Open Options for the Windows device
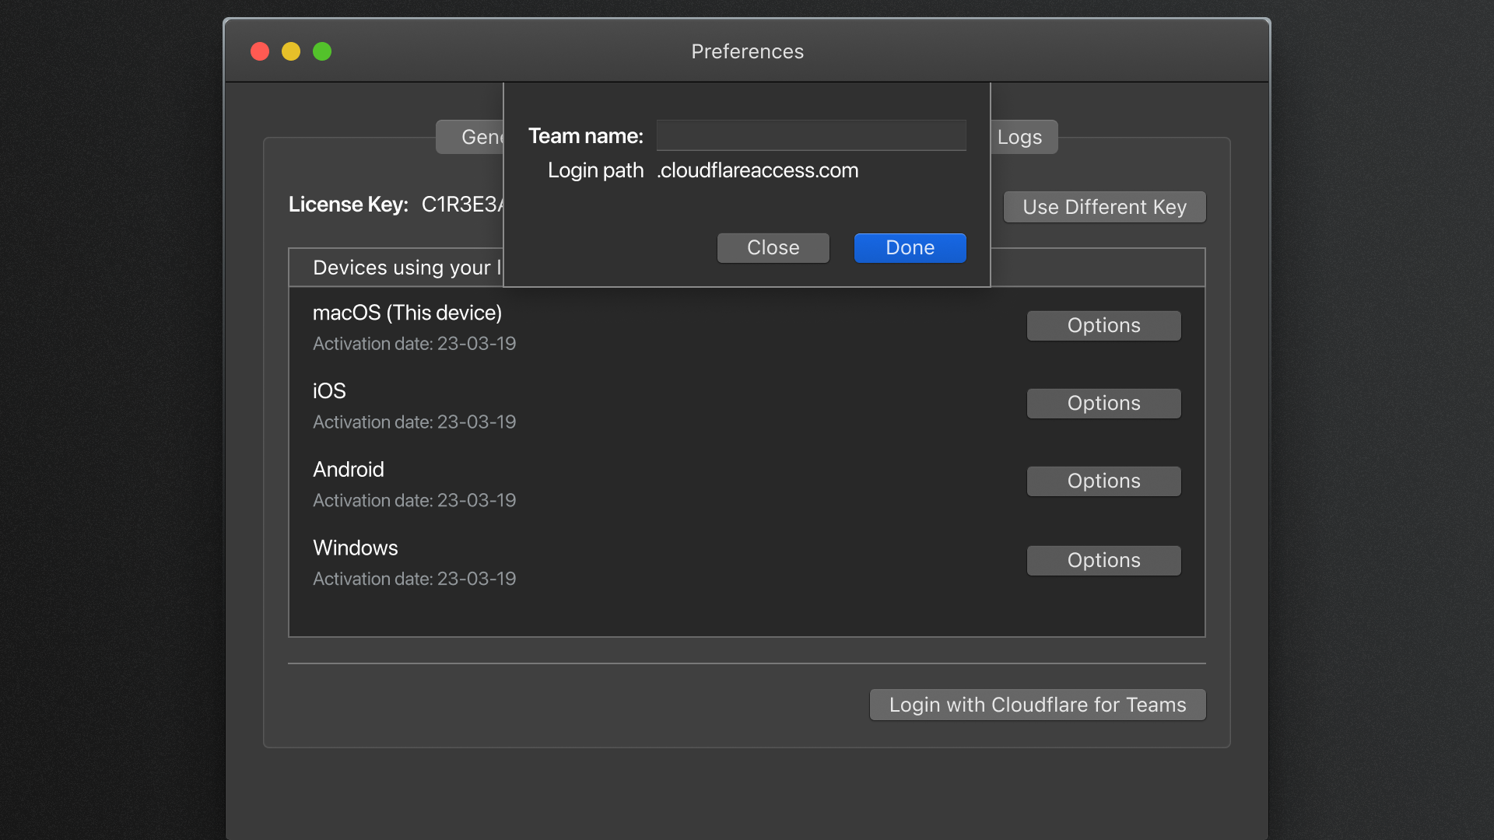Screen dimensions: 1494x840 (x=1103, y=560)
